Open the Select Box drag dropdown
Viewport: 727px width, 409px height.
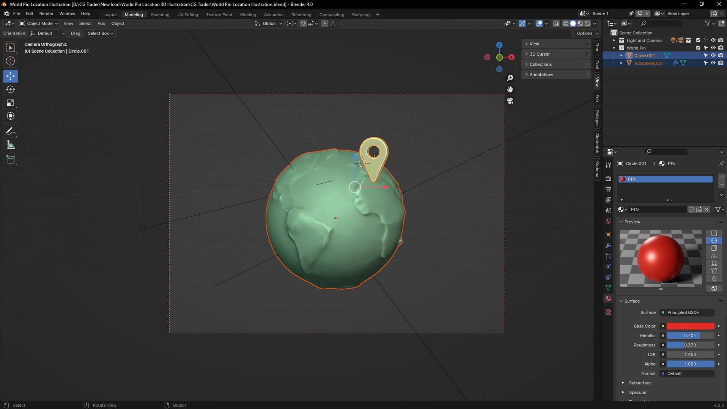point(100,33)
